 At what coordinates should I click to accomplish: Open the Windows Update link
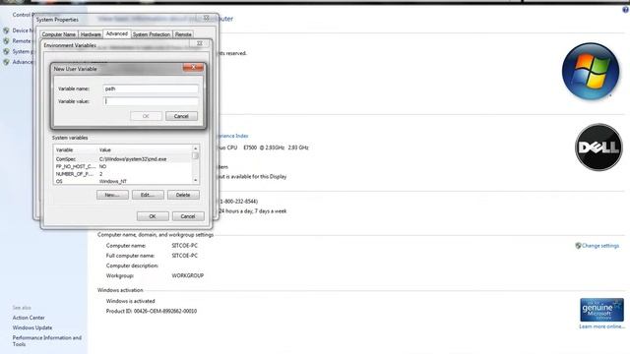click(32, 327)
